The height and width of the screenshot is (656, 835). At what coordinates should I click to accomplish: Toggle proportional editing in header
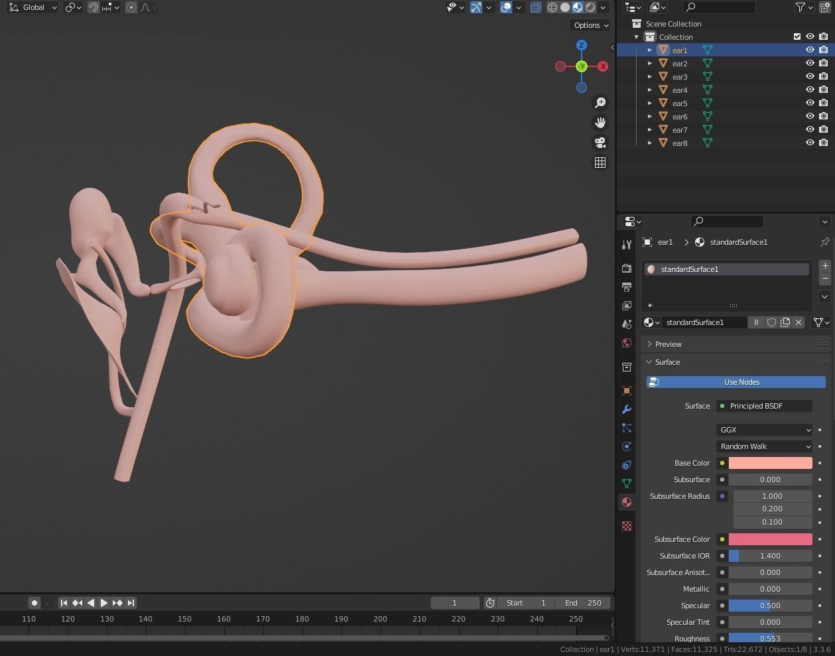(131, 7)
